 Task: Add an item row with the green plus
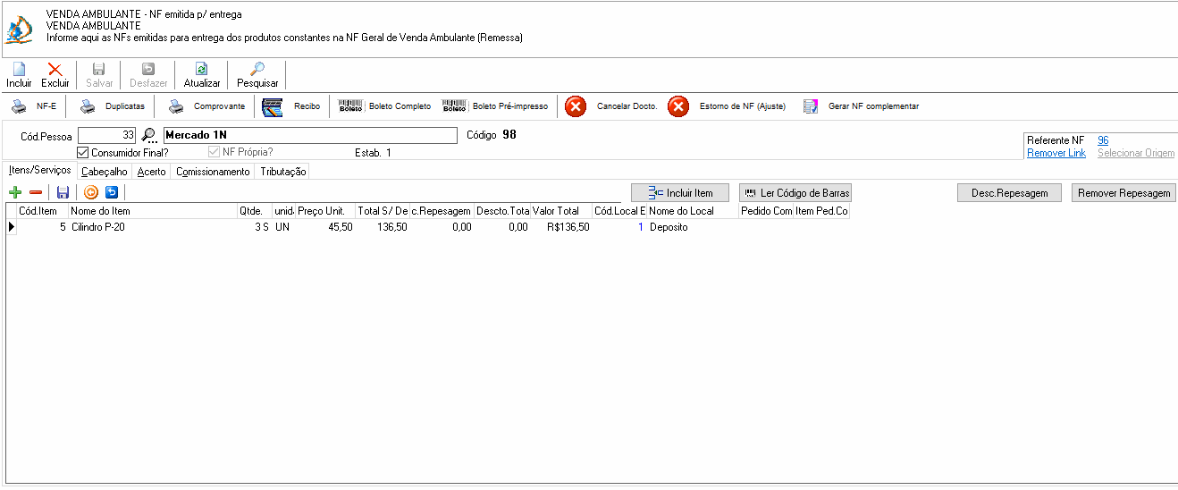pyautogui.click(x=15, y=192)
